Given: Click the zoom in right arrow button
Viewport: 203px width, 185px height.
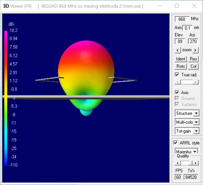Looking at the screenshot, I should pos(195,50).
